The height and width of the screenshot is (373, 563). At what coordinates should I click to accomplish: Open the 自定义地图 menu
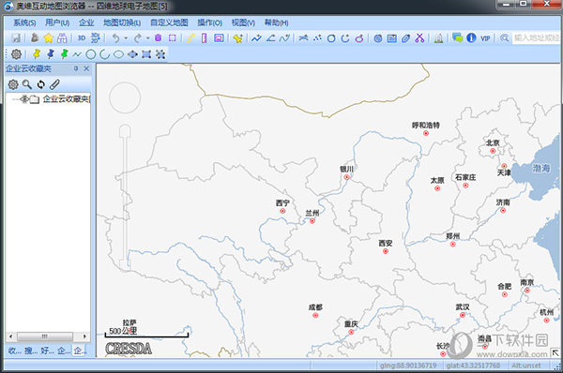(169, 22)
